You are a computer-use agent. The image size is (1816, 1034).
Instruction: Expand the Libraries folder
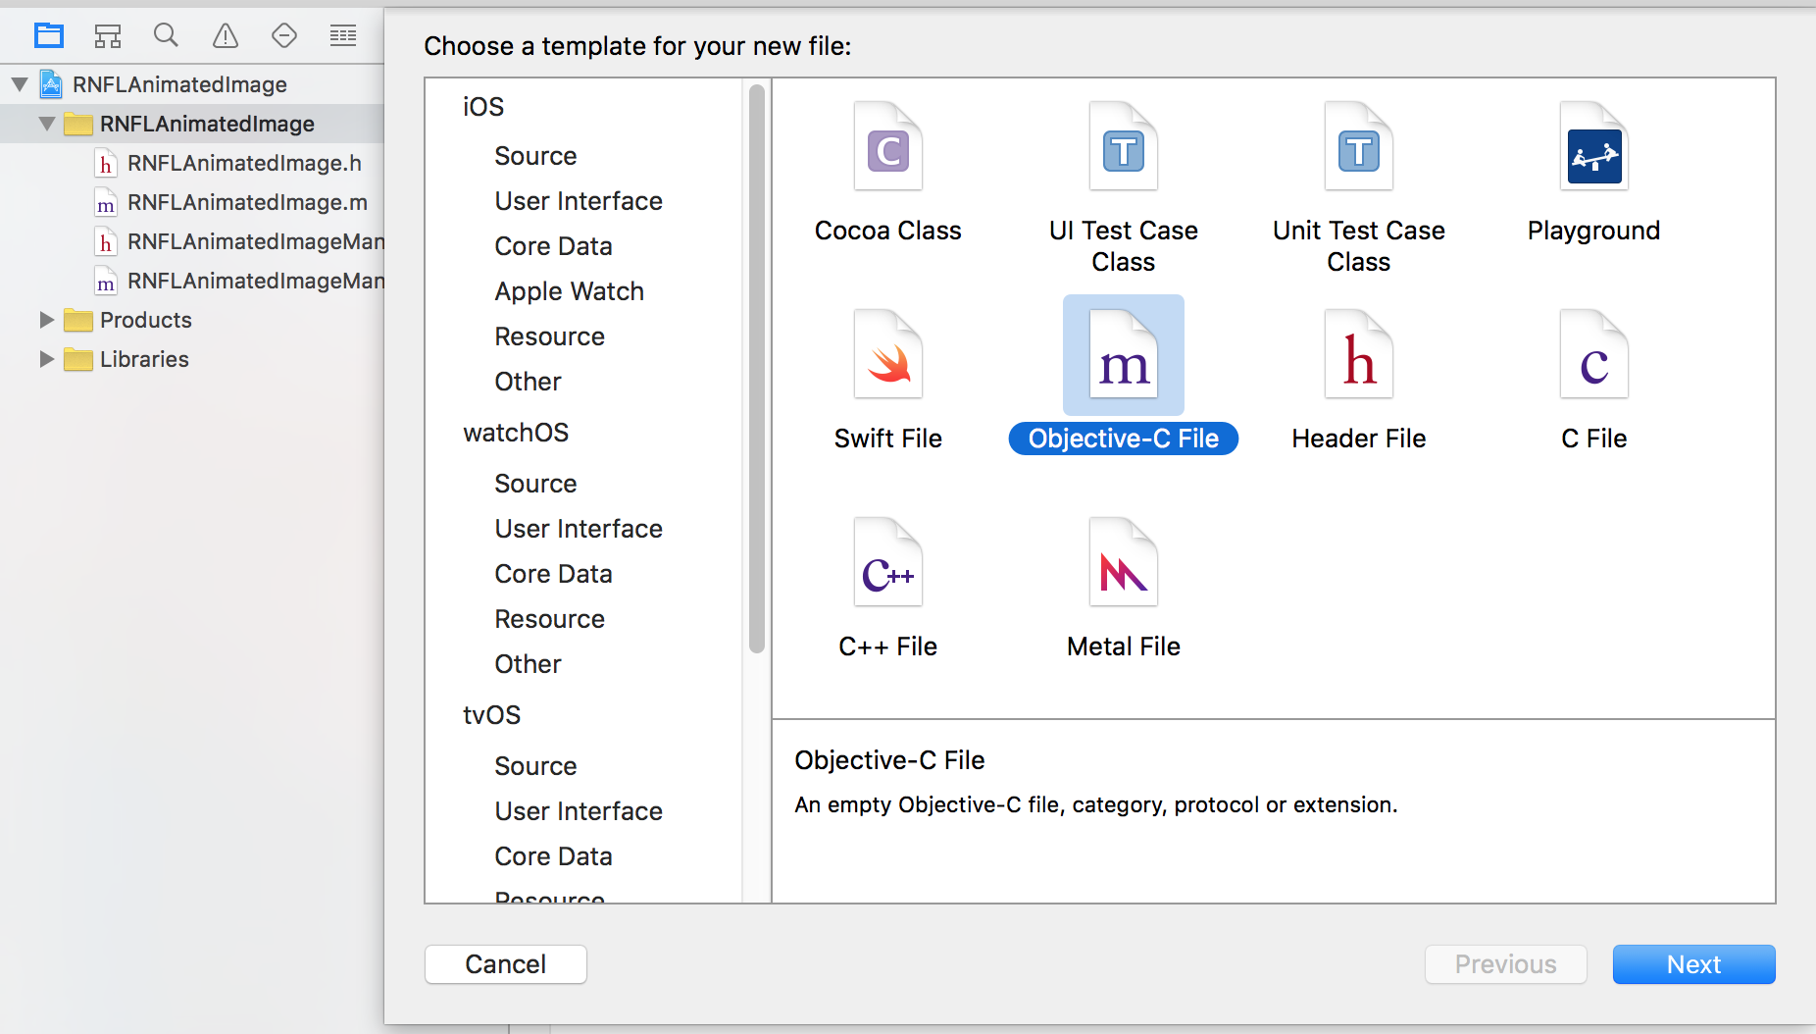tap(46, 359)
